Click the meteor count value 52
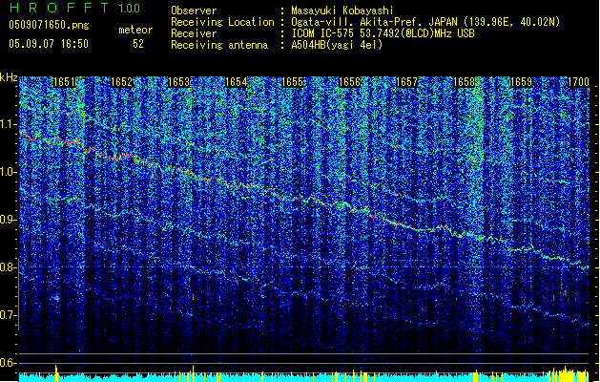The width and height of the screenshot is (600, 382). 138,43
